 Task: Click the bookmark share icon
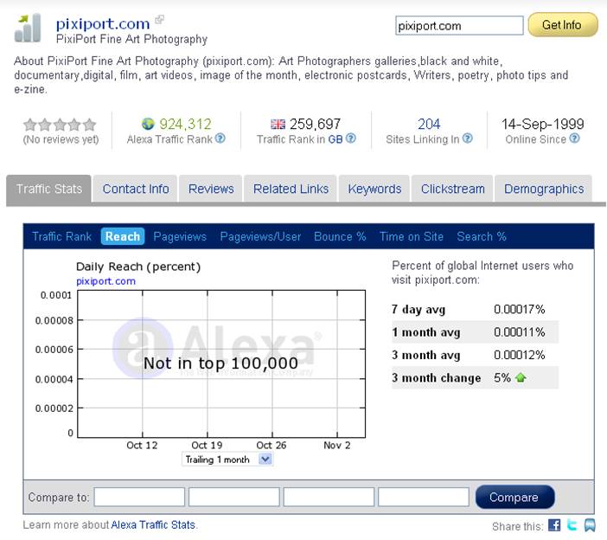590,525
